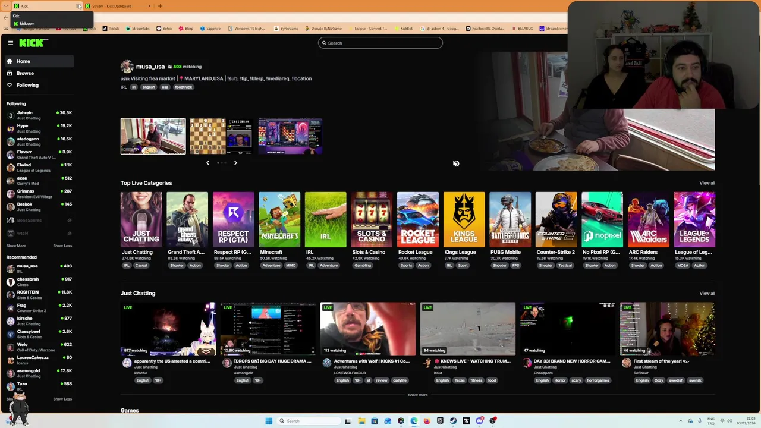Show hidden system tray icons
This screenshot has height=428, width=761.
pos(681,421)
